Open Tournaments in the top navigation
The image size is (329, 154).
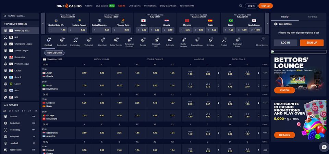coord(187,6)
